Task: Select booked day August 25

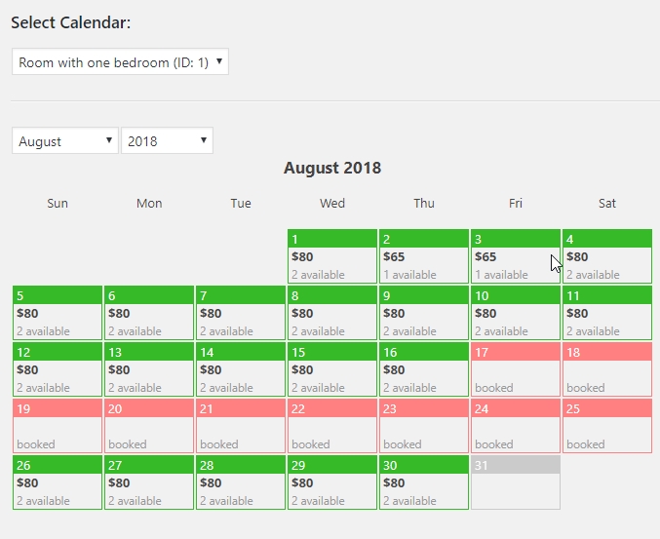Action: pos(607,426)
